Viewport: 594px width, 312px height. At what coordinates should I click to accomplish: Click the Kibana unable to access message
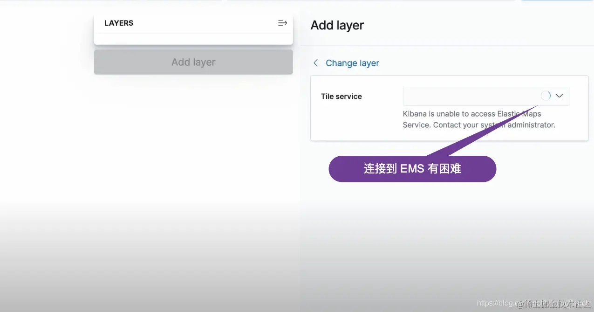pyautogui.click(x=479, y=119)
